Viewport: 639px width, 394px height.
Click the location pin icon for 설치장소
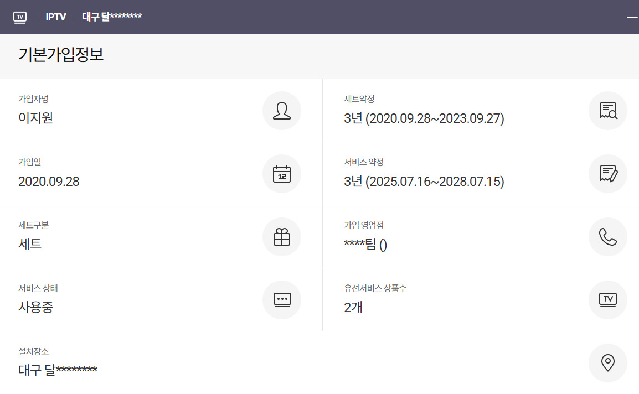tap(607, 363)
